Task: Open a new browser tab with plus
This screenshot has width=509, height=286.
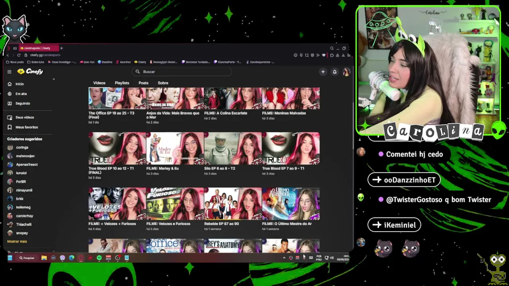Action: point(61,48)
